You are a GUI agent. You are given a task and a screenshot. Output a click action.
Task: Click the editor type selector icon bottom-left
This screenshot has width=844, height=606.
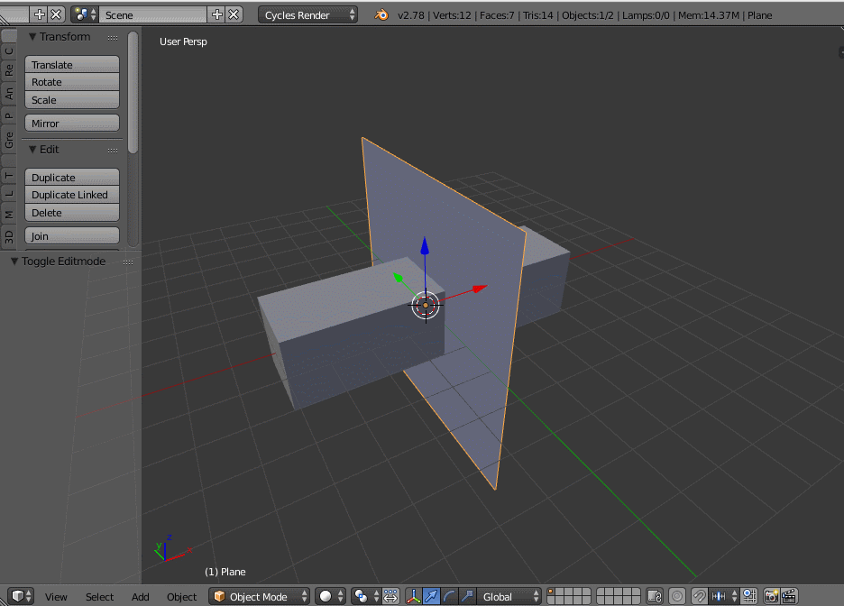[18, 596]
